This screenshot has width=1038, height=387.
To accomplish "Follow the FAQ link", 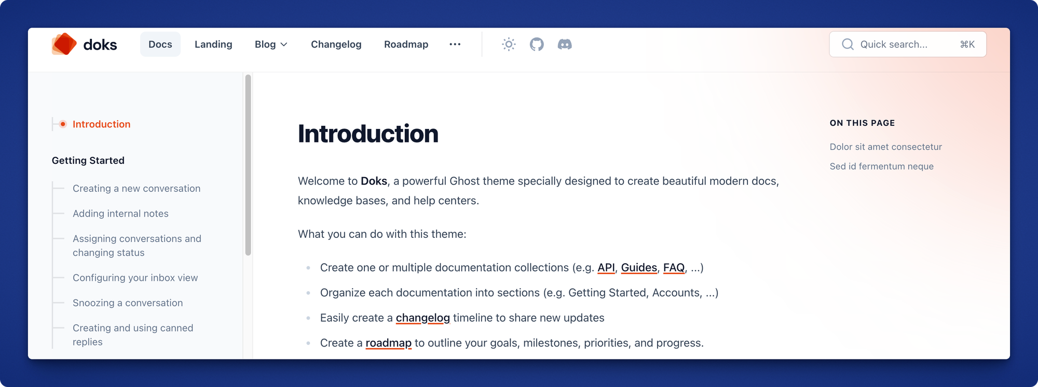I will point(674,267).
